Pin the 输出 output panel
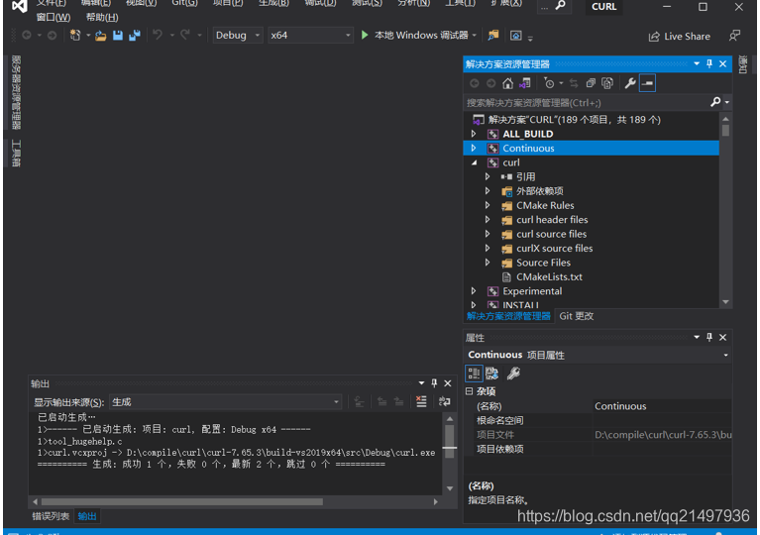Viewport: 760px width, 535px height. point(434,383)
